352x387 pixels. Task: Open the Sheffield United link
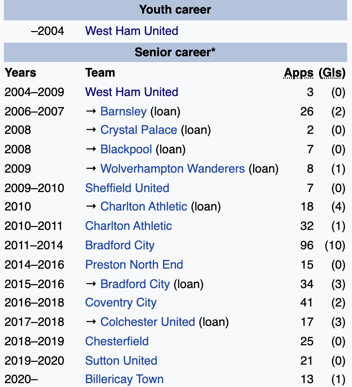(x=127, y=188)
